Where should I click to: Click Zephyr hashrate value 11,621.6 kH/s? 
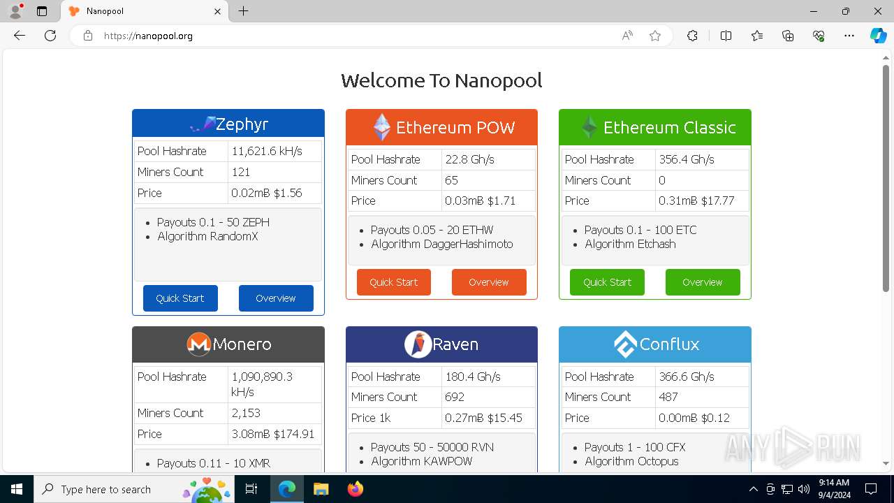coord(267,151)
